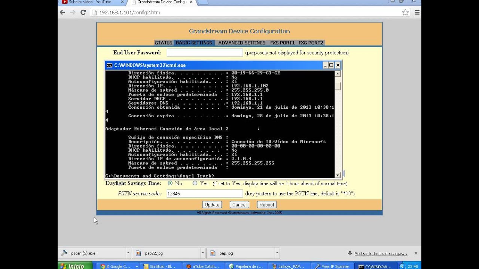479x269 pixels.
Task: Switch to aTube Catcher in taskbar
Action: click(205, 266)
